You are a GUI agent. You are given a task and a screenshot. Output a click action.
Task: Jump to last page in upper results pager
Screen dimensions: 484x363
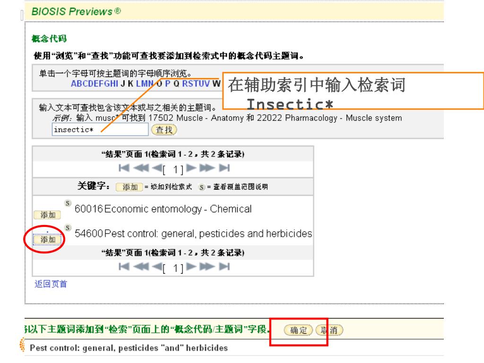tap(225, 168)
